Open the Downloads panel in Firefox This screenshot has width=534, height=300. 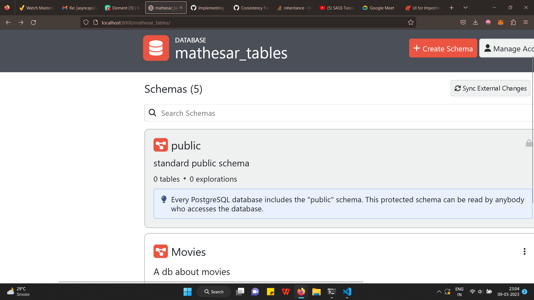pyautogui.click(x=476, y=22)
